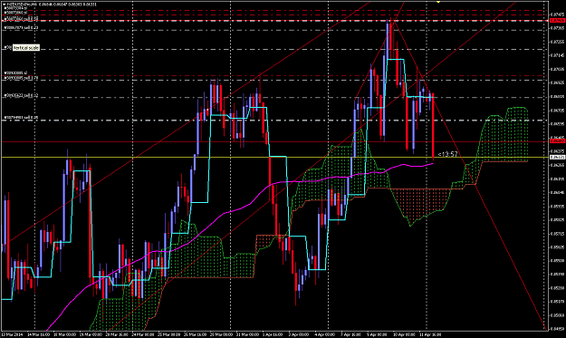Click the small triangle beside the chart symbol title
The image size is (566, 338).
(4, 5)
